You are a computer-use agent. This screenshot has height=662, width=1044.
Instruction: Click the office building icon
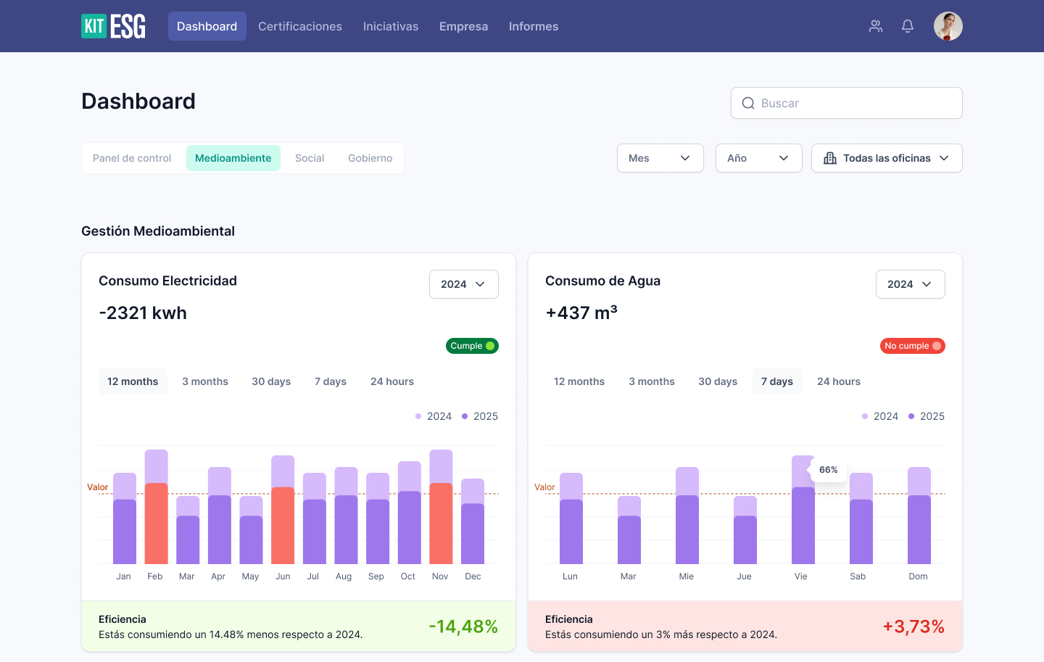830,158
